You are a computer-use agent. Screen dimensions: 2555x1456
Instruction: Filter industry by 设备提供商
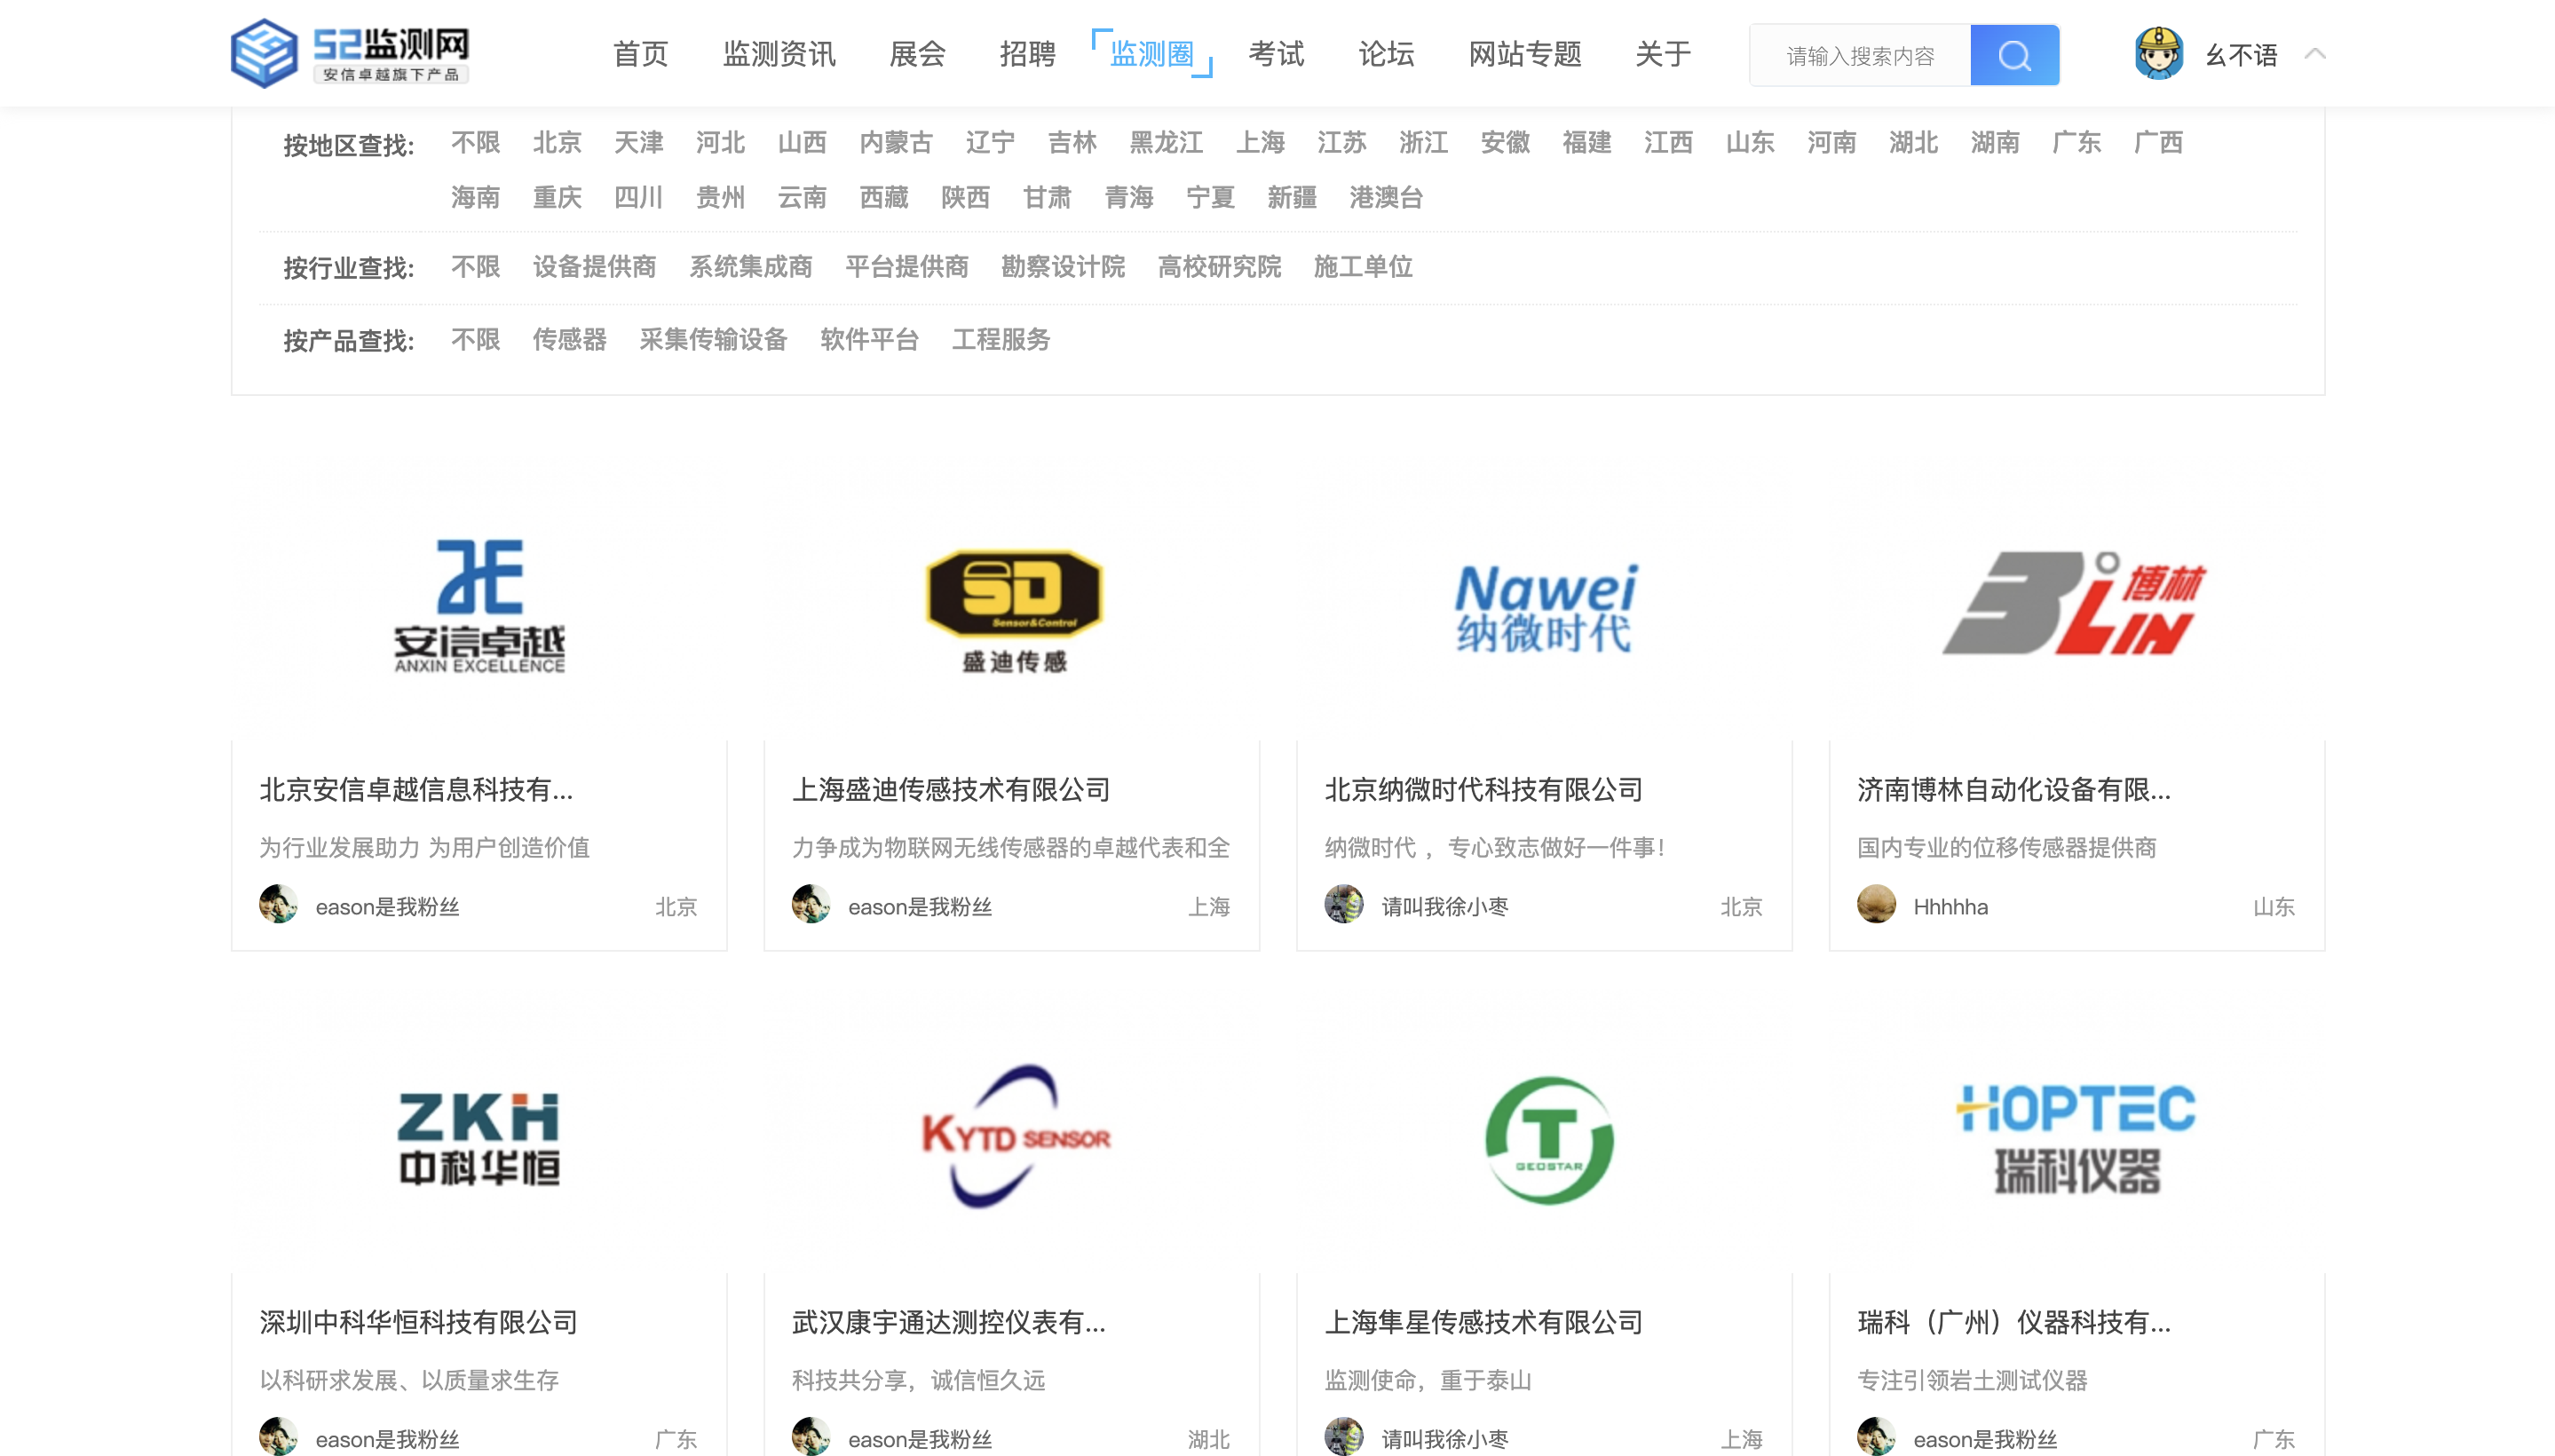(x=594, y=267)
